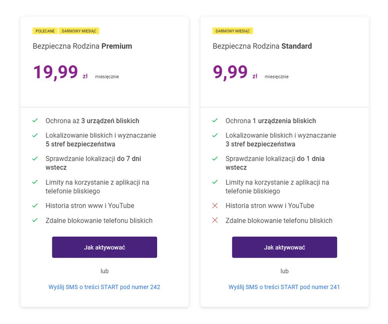The height and width of the screenshot is (324, 388).
Task: Open SMS START link for number 242
Action: pyautogui.click(x=104, y=287)
